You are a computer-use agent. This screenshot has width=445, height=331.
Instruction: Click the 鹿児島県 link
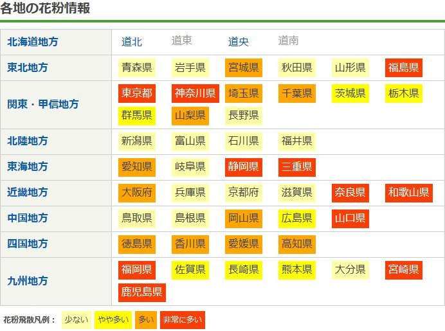(142, 293)
